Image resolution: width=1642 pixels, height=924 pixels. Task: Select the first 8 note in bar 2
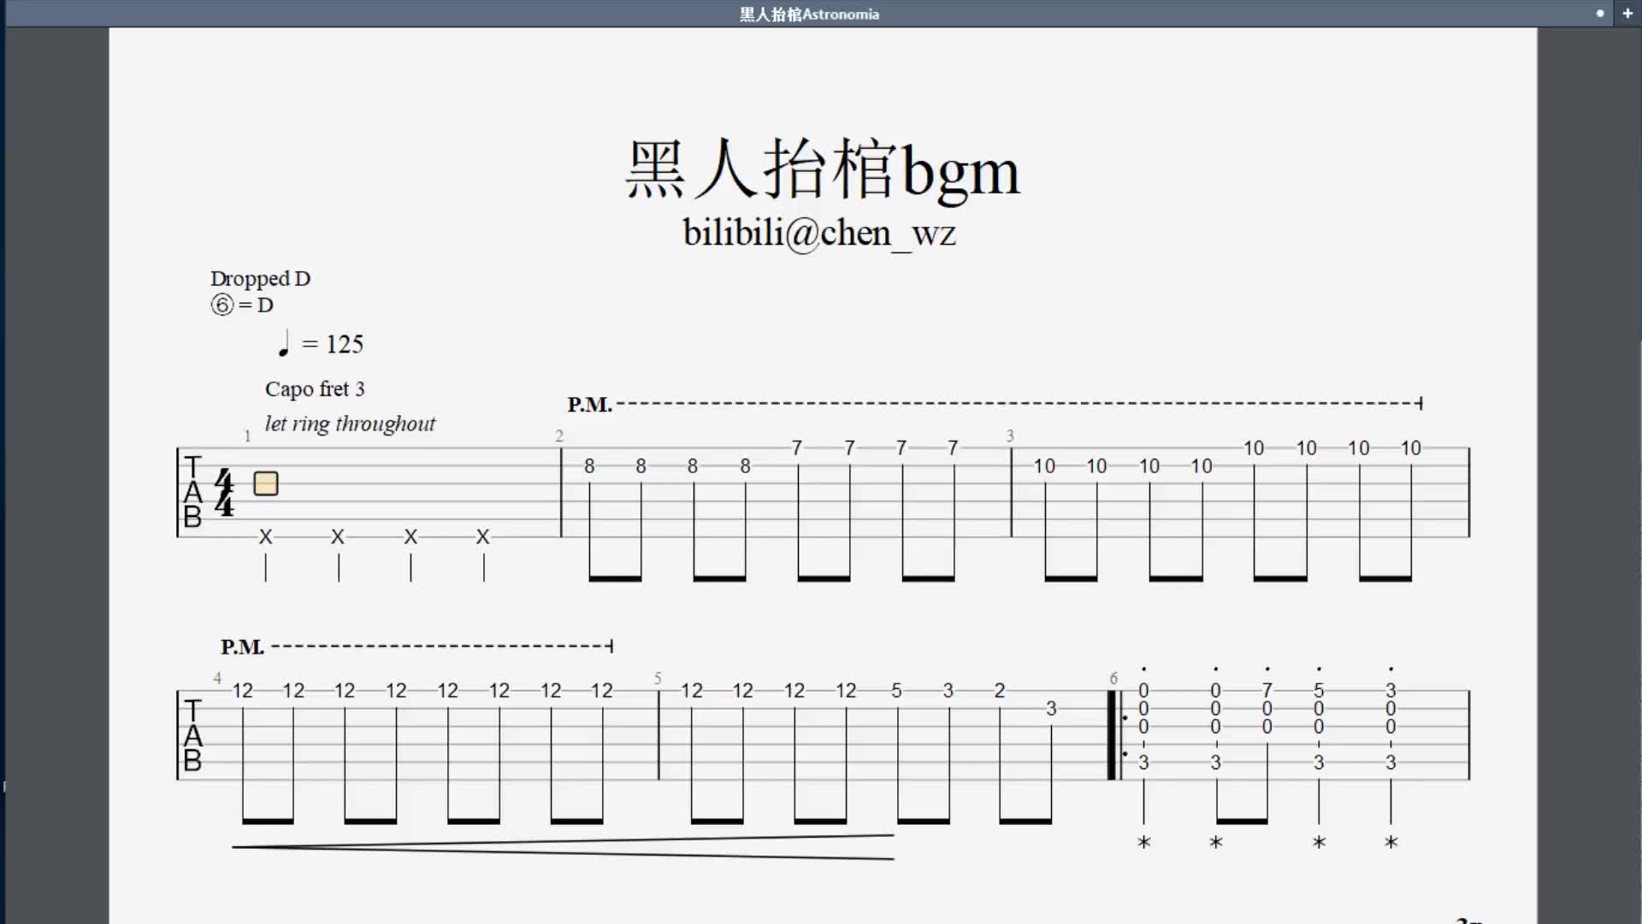click(589, 466)
